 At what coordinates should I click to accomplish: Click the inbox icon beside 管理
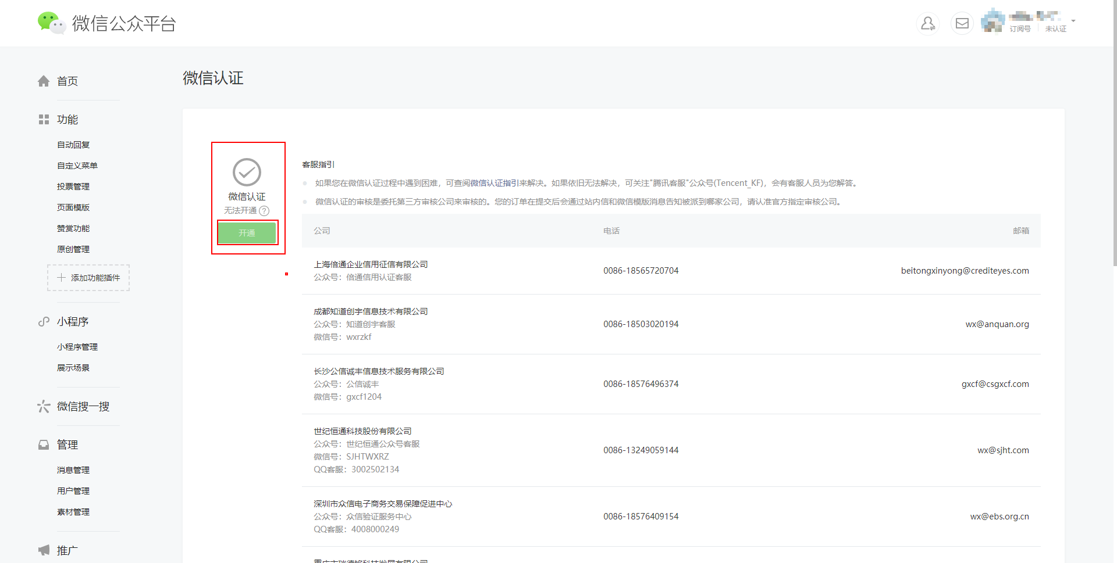44,445
